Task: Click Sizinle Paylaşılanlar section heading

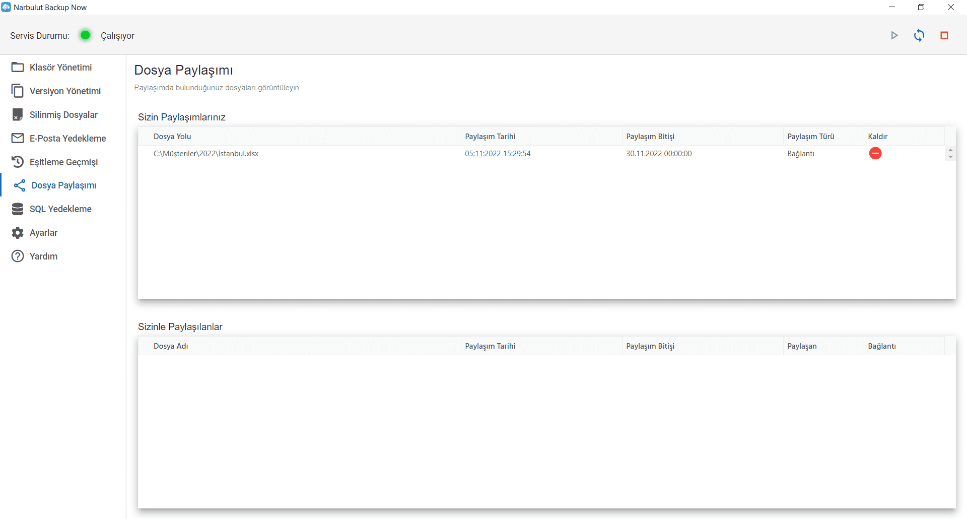Action: pyautogui.click(x=180, y=327)
